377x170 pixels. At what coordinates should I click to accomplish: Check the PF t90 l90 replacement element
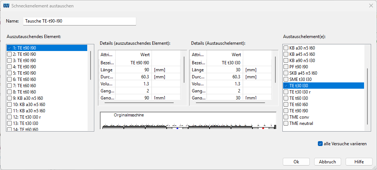[x=286, y=67]
